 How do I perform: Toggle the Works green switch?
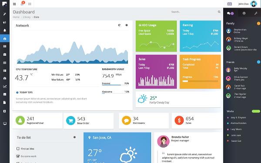[x=256, y=111]
